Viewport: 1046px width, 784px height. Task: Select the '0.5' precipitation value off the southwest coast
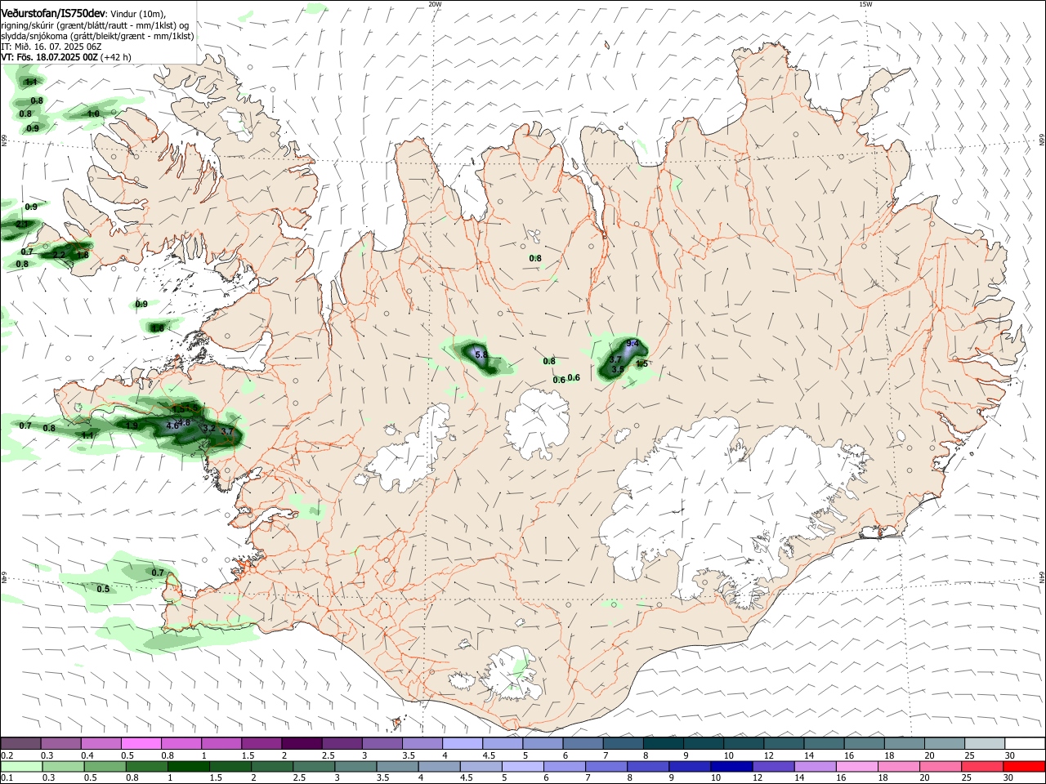pyautogui.click(x=103, y=589)
